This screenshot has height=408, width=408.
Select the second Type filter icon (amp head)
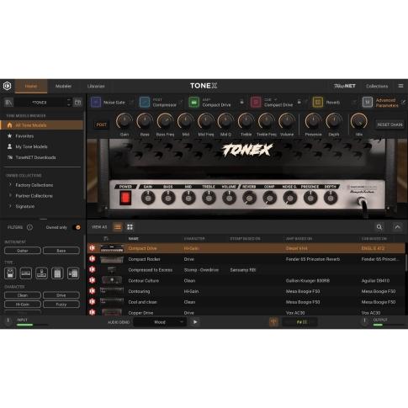(x=26, y=273)
